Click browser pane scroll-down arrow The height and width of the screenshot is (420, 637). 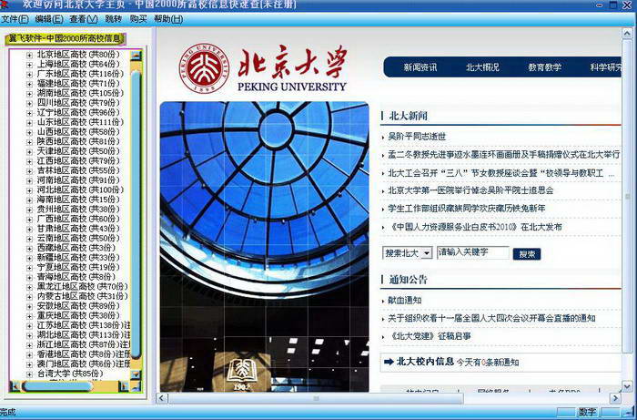[627, 386]
